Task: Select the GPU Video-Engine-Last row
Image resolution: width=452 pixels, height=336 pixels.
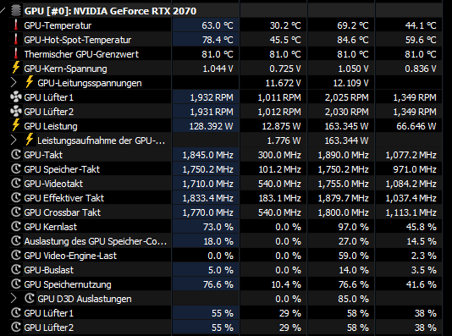Action: click(226, 256)
